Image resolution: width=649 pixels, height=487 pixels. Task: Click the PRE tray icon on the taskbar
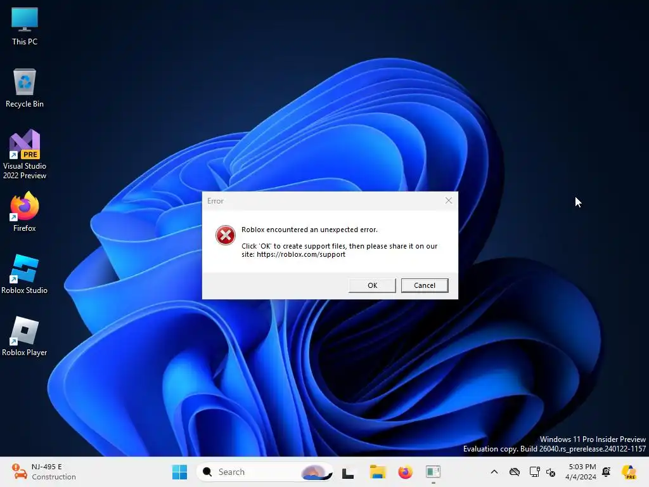(x=629, y=472)
